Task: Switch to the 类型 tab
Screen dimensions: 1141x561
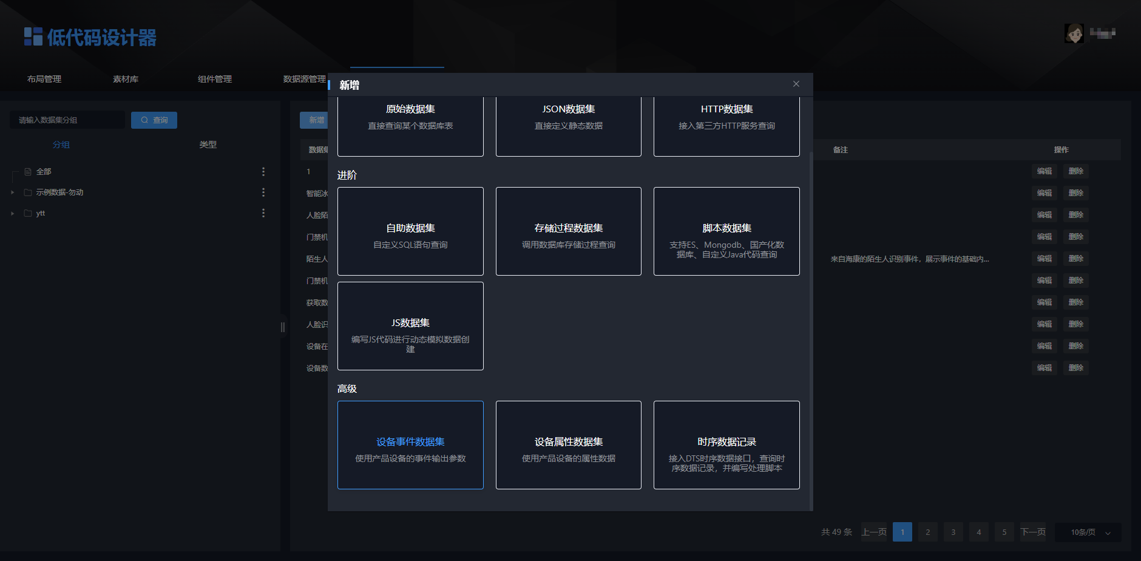Action: (208, 144)
